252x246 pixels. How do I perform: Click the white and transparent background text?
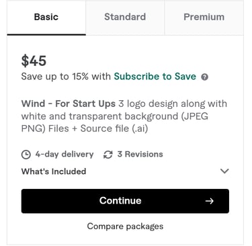[100, 116]
